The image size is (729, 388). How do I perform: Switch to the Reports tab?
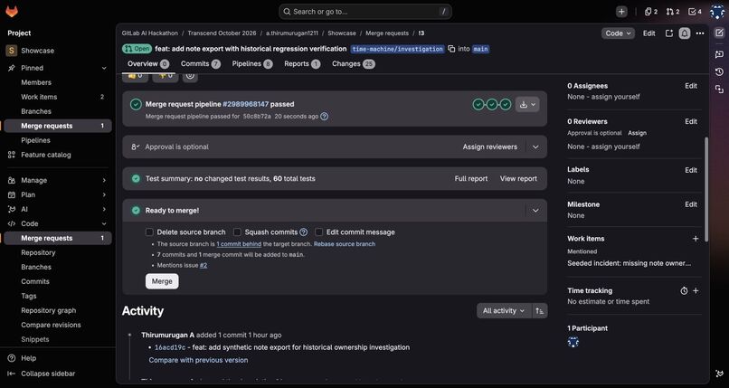pyautogui.click(x=302, y=63)
